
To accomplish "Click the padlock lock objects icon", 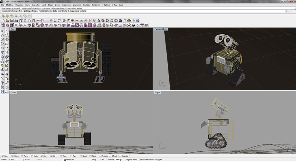I will point(99,21).
